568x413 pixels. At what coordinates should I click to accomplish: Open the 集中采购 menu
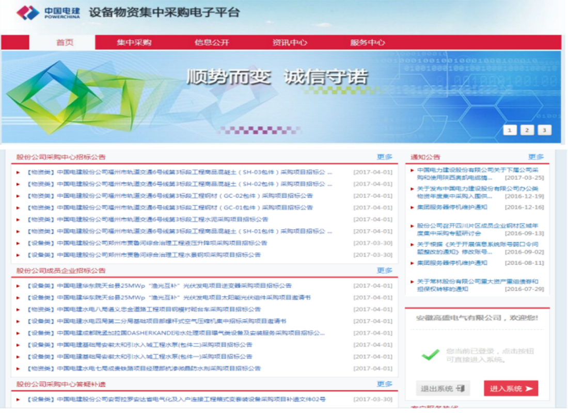pos(134,42)
